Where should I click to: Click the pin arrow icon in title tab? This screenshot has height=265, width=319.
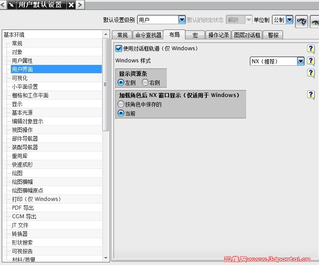click(11, 4)
